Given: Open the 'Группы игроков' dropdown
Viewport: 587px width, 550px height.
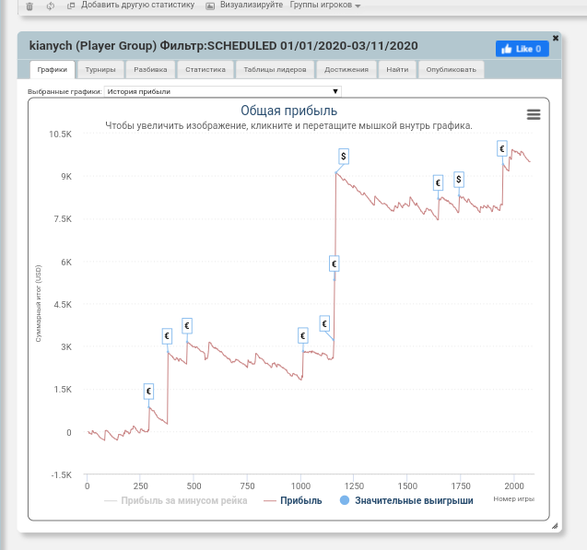Looking at the screenshot, I should [324, 6].
